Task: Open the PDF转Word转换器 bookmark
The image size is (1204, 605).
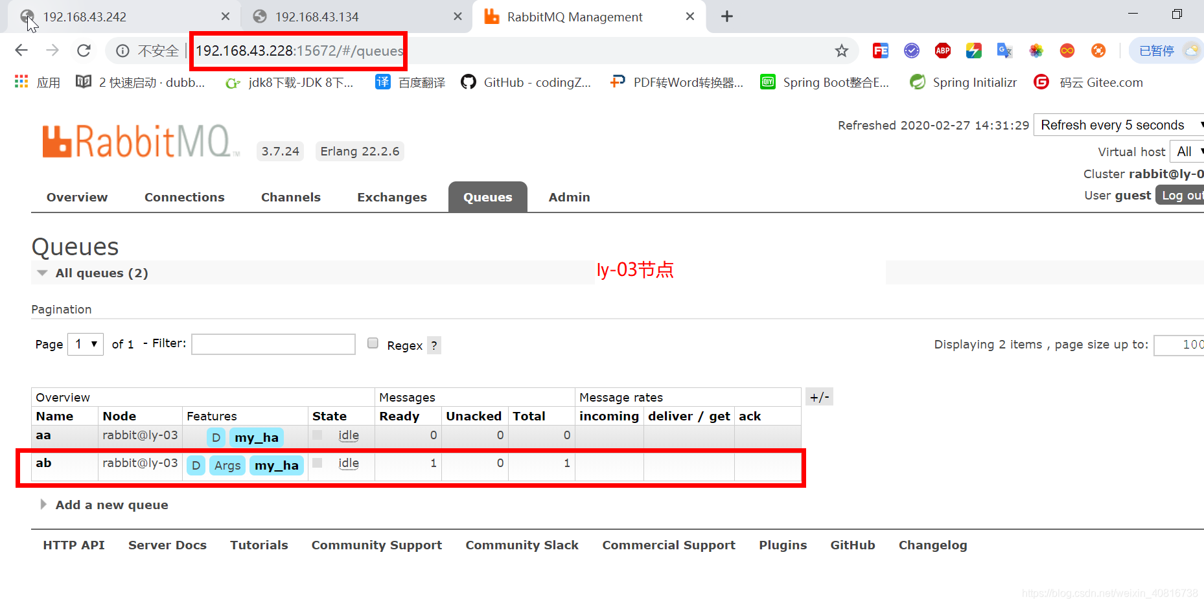Action: [677, 82]
